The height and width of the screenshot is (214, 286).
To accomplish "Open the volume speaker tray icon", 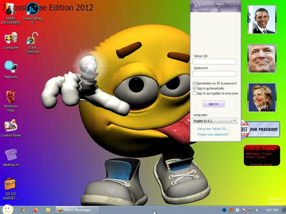I will point(258,210).
